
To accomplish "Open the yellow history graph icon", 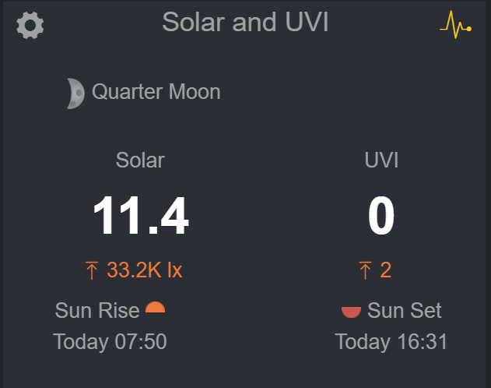I will pyautogui.click(x=455, y=26).
